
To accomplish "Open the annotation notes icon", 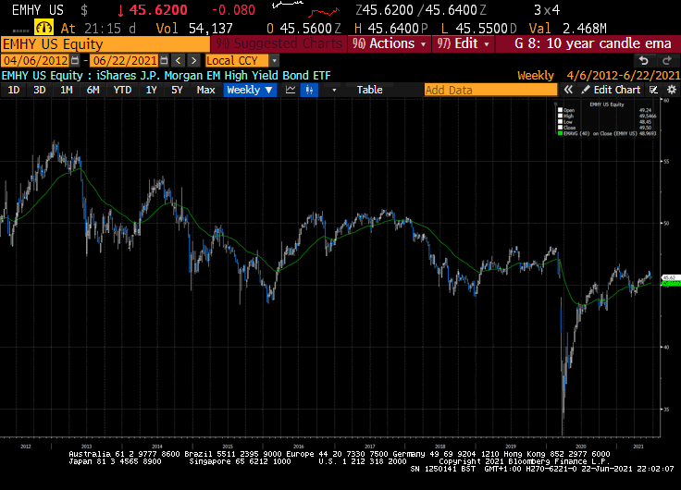I will coord(653,90).
